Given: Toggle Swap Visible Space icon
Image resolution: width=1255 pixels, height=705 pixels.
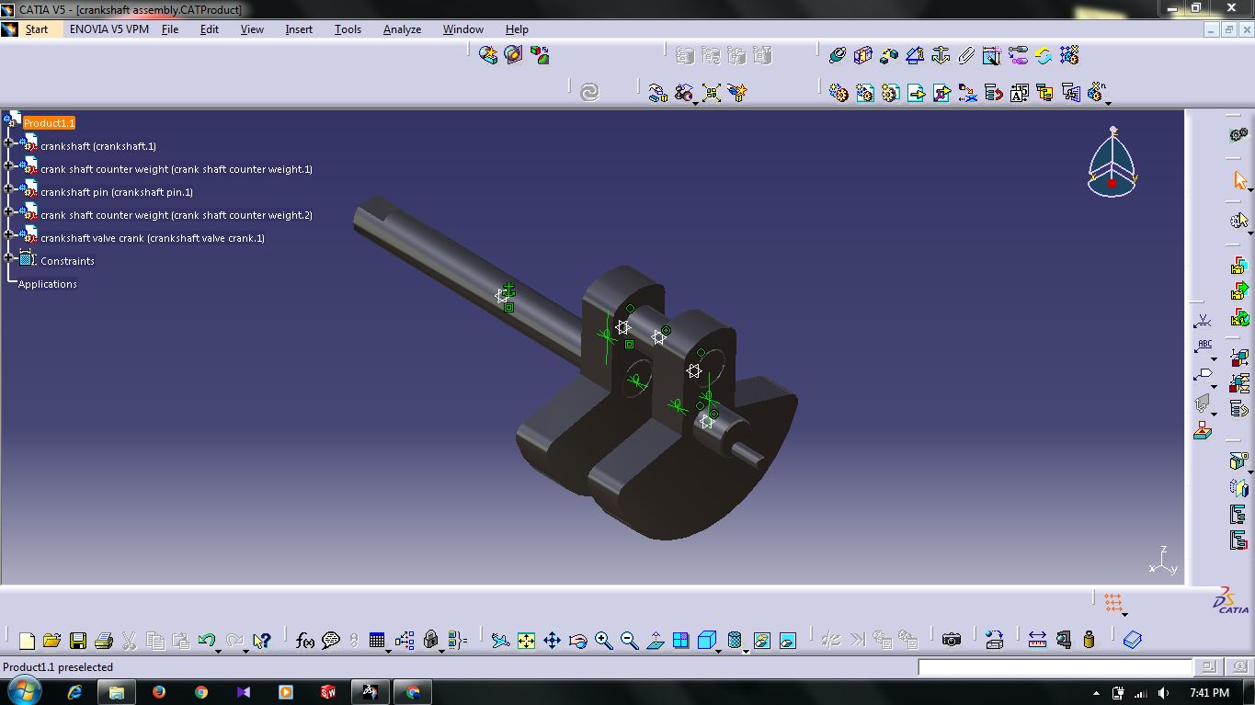Looking at the screenshot, I should (787, 641).
